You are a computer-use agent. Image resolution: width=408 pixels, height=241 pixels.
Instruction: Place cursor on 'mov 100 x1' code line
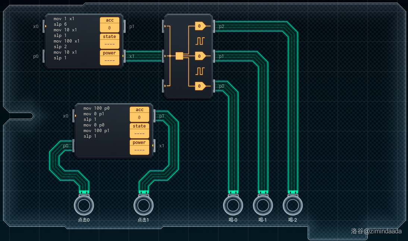coord(66,41)
